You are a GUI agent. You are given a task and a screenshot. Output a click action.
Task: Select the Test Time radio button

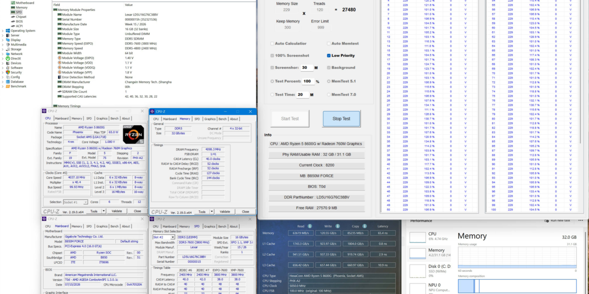click(272, 95)
